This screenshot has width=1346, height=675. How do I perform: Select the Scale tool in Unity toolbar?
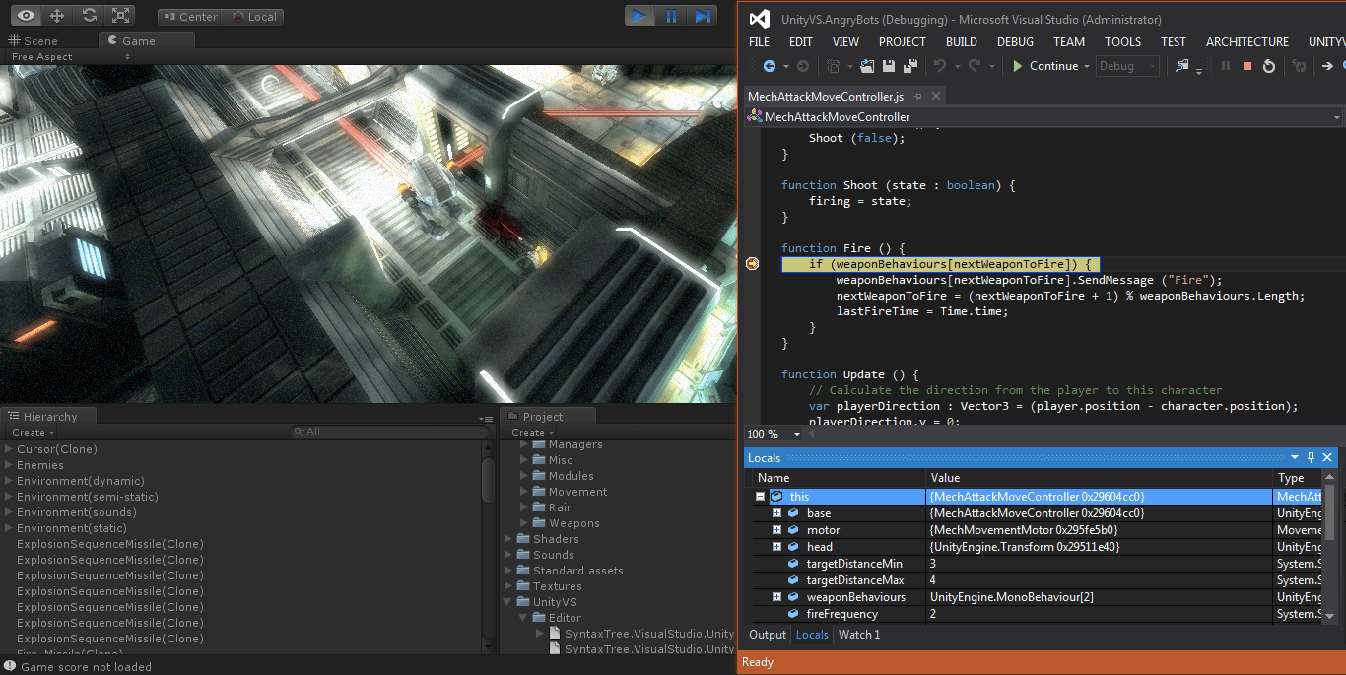point(122,15)
